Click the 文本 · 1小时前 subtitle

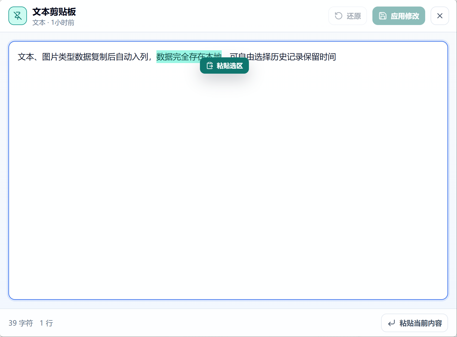[x=53, y=23]
